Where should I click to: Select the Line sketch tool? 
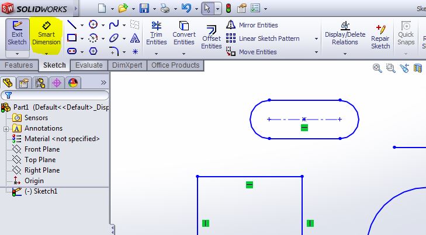coord(72,24)
